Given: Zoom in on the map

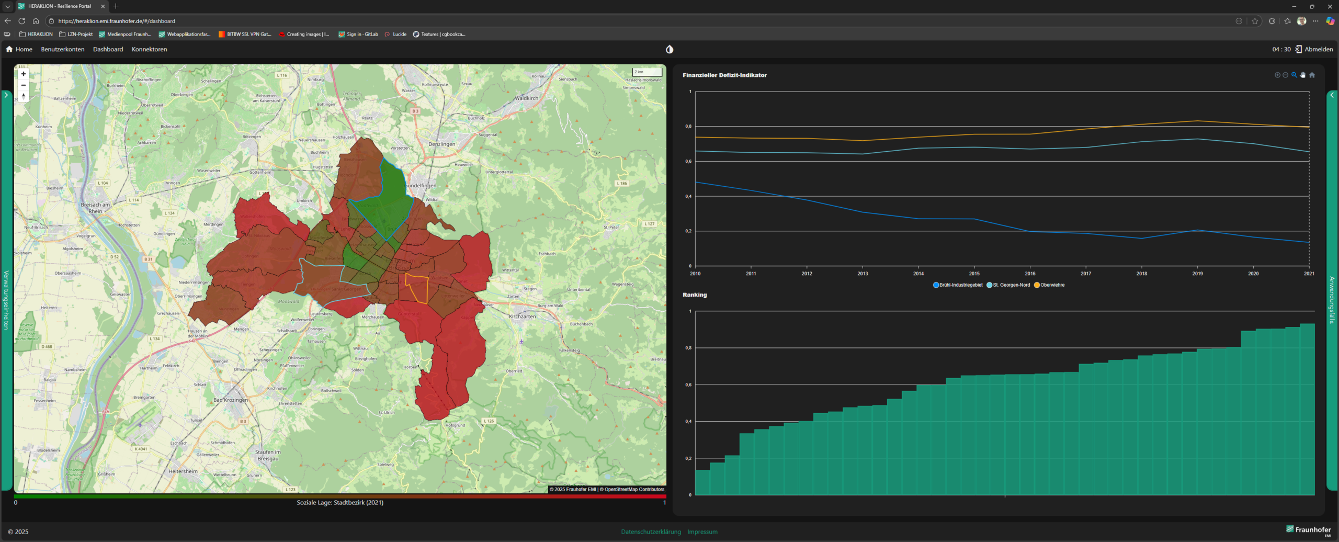Looking at the screenshot, I should (23, 74).
